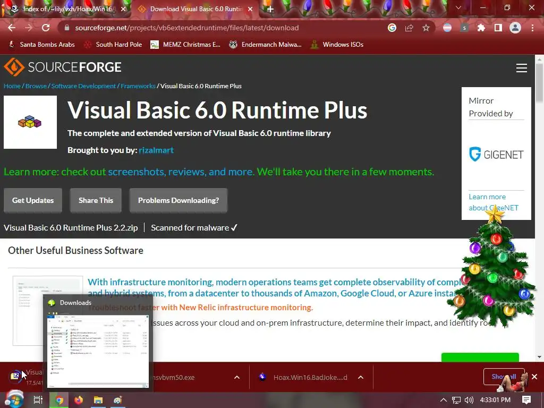Viewport: 544px width, 408px height.
Task: Open File Explorer from the taskbar
Action: click(98, 400)
